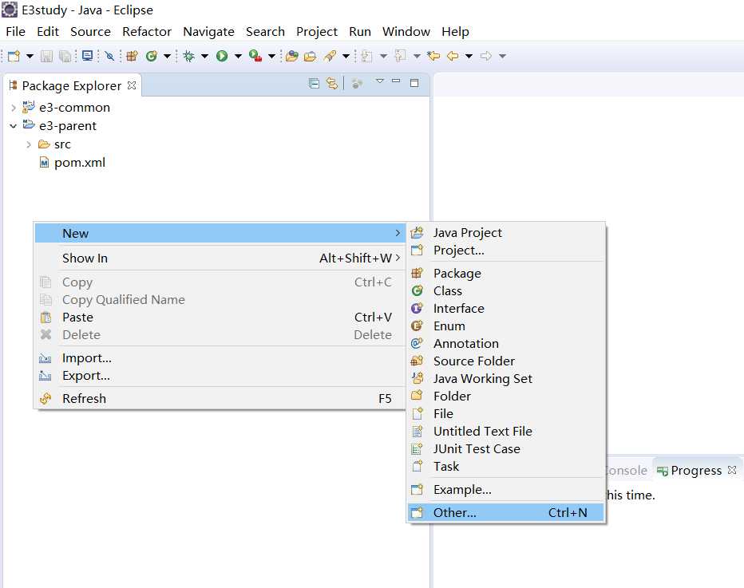This screenshot has height=588, width=744.
Task: Click the Back navigation arrow icon
Action: (x=453, y=56)
